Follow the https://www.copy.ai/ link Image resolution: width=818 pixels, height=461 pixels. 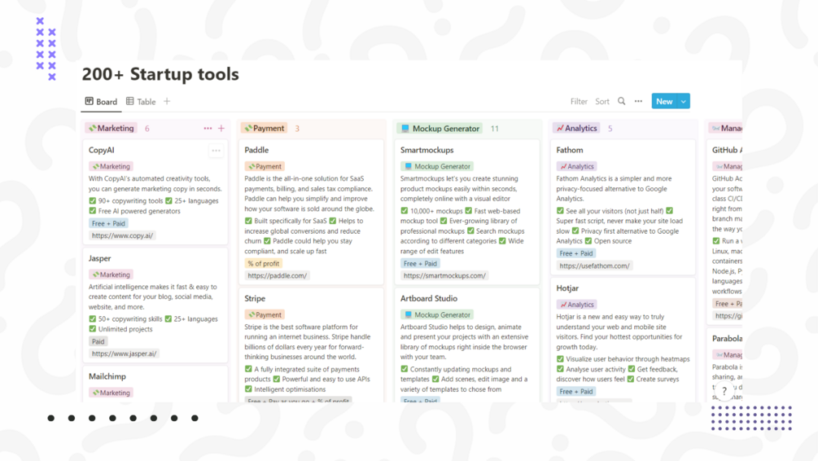point(123,236)
